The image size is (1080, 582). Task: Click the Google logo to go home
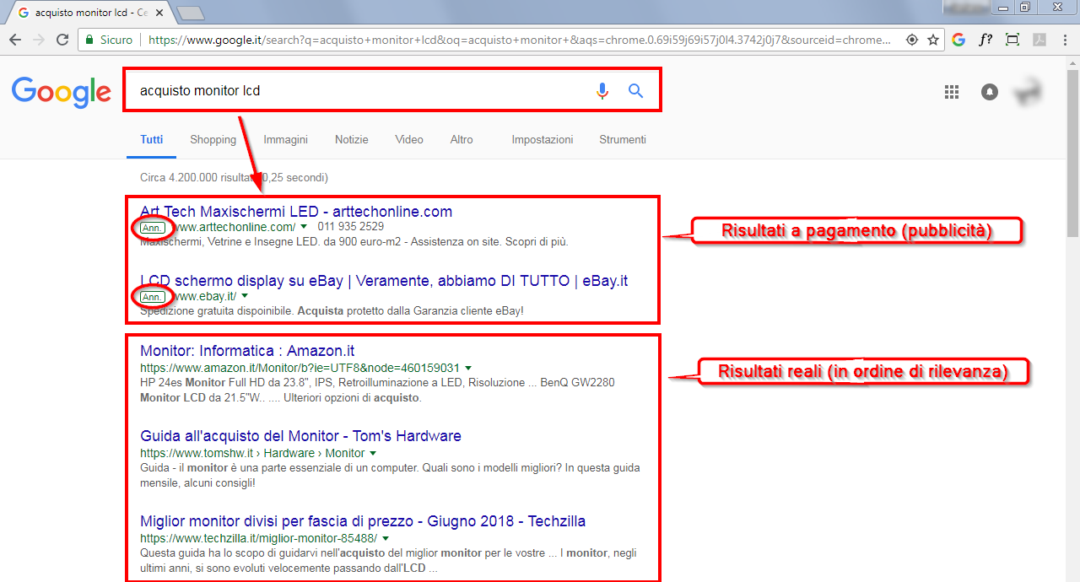[62, 93]
